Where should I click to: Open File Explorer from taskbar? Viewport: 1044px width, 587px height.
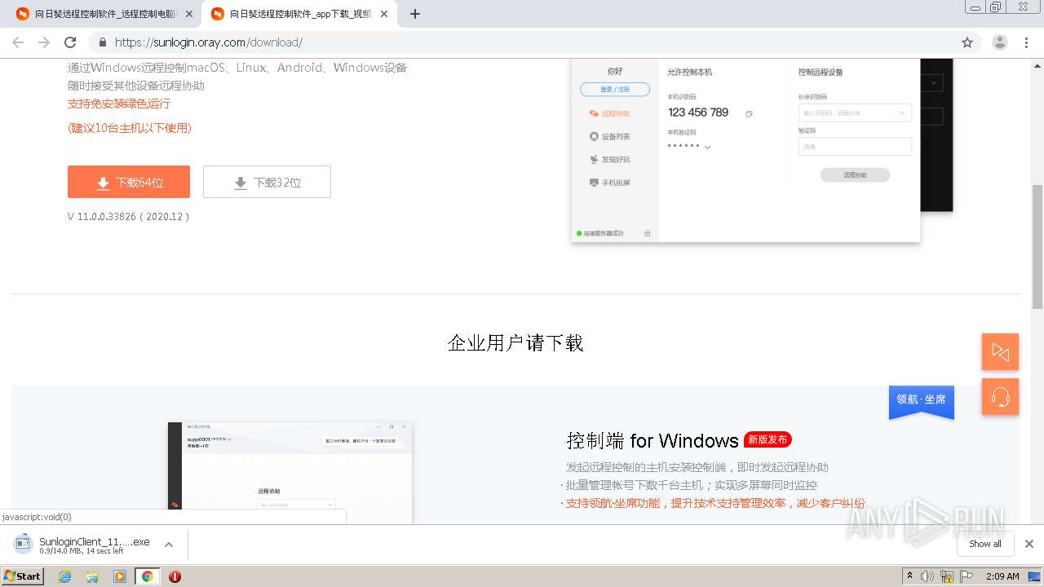(x=92, y=576)
